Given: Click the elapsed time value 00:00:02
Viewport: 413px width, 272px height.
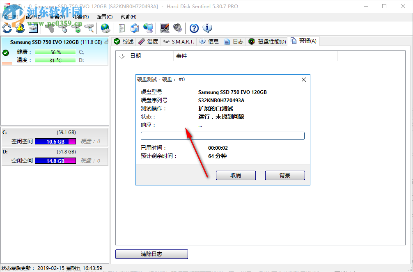Looking at the screenshot, I should coord(218,148).
